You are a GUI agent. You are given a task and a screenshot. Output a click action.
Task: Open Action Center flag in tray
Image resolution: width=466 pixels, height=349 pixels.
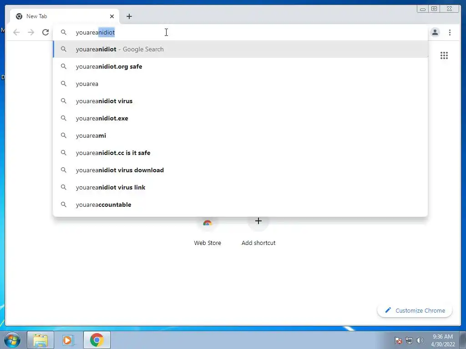pyautogui.click(x=398, y=340)
